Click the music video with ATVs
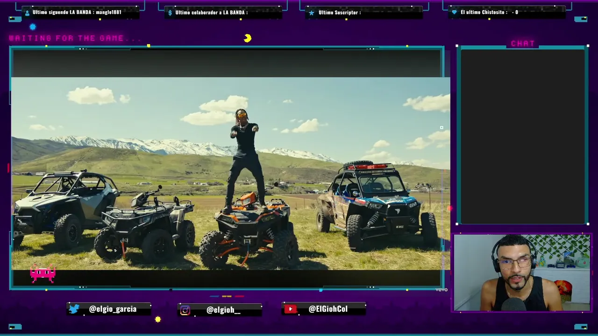Viewport: 598px width, 336px height. [x=231, y=174]
